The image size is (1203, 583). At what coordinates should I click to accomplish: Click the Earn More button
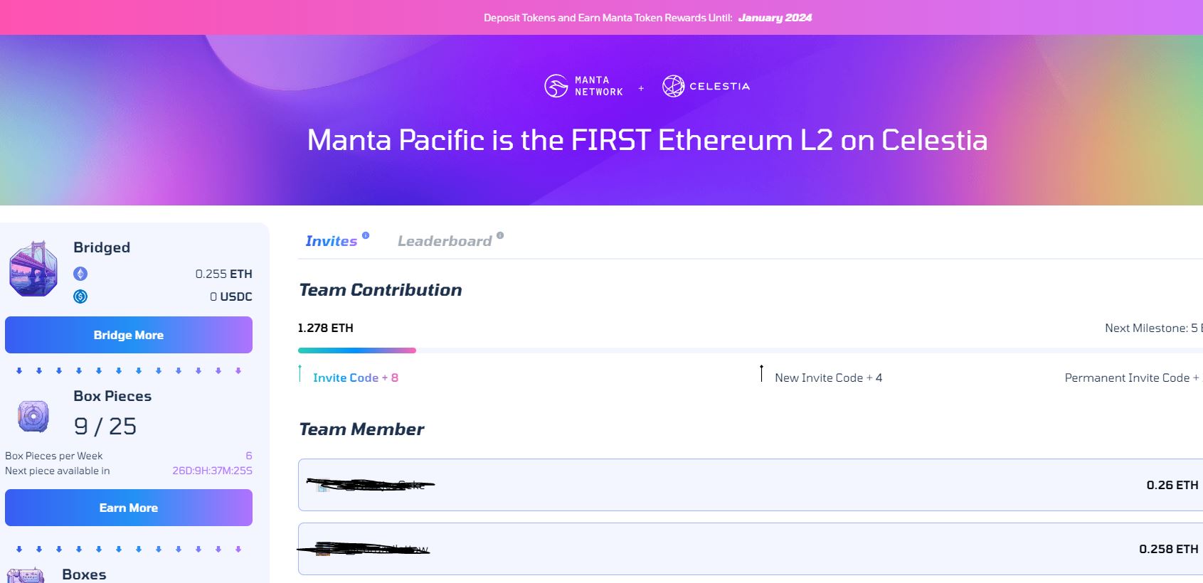point(129,508)
